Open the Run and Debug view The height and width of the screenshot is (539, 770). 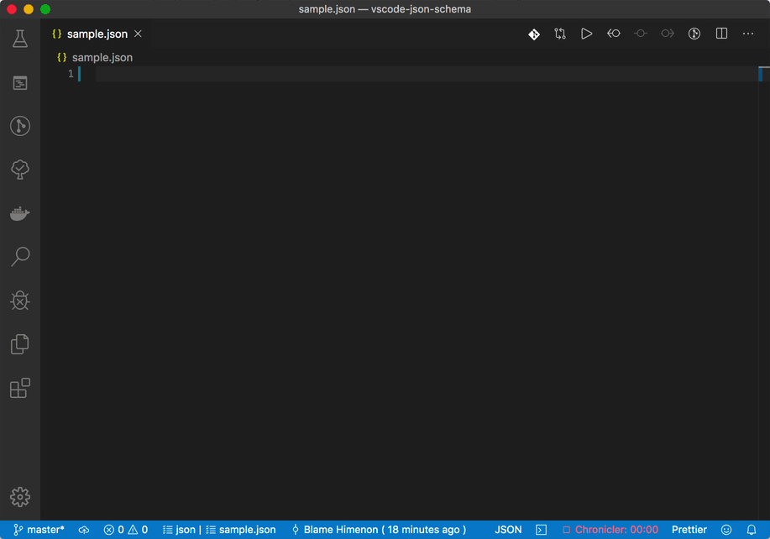[19, 301]
